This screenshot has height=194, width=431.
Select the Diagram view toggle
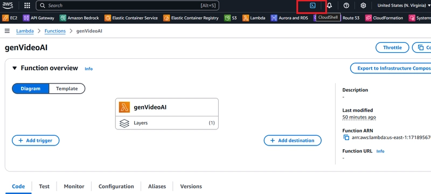(31, 88)
